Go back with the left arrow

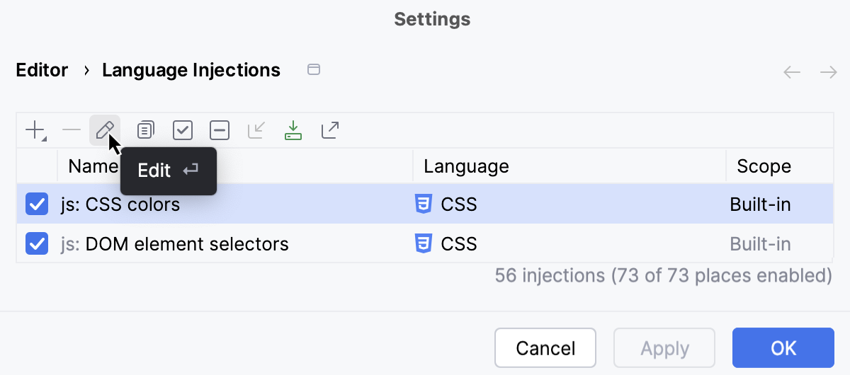pyautogui.click(x=792, y=72)
